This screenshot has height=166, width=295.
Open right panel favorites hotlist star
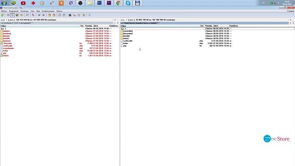[290, 23]
